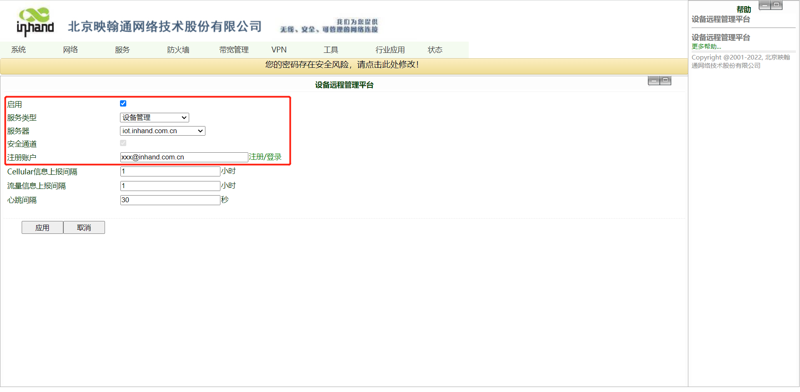
Task: Open the 服务类型 dropdown
Action: pos(155,118)
